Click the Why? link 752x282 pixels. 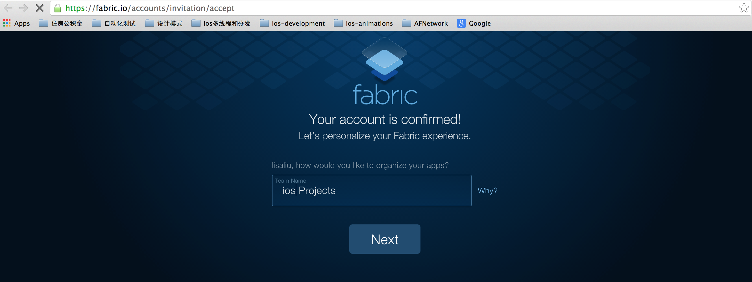[x=487, y=191]
